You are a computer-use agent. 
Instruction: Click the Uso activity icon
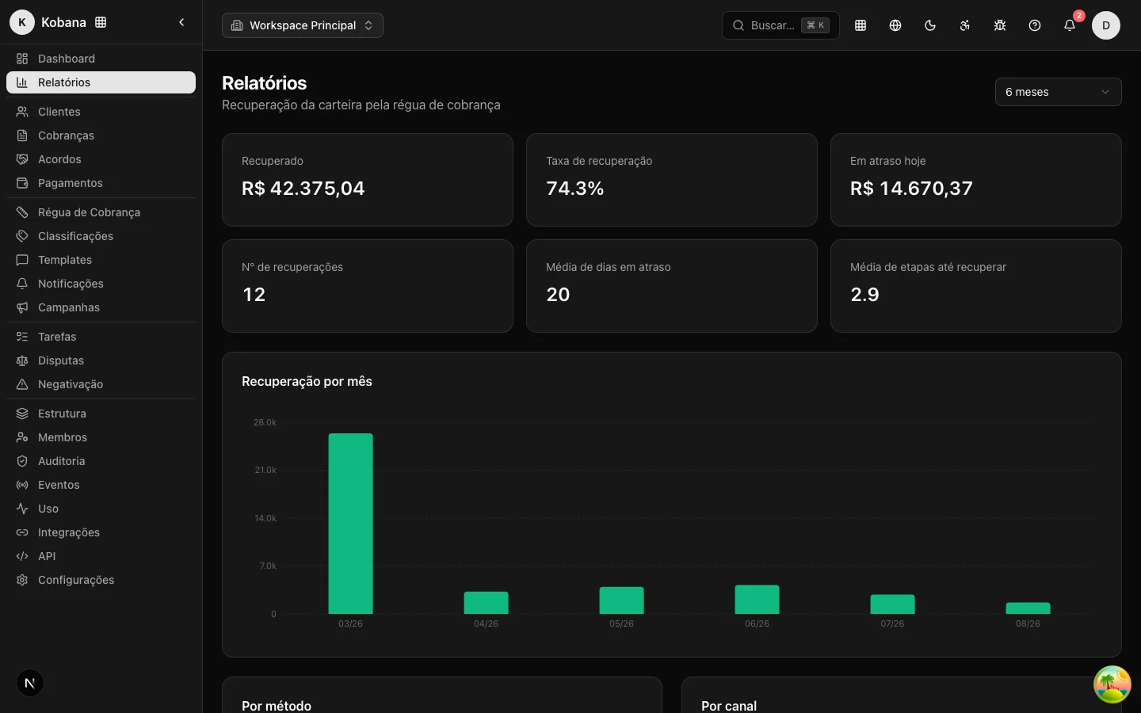tap(22, 509)
